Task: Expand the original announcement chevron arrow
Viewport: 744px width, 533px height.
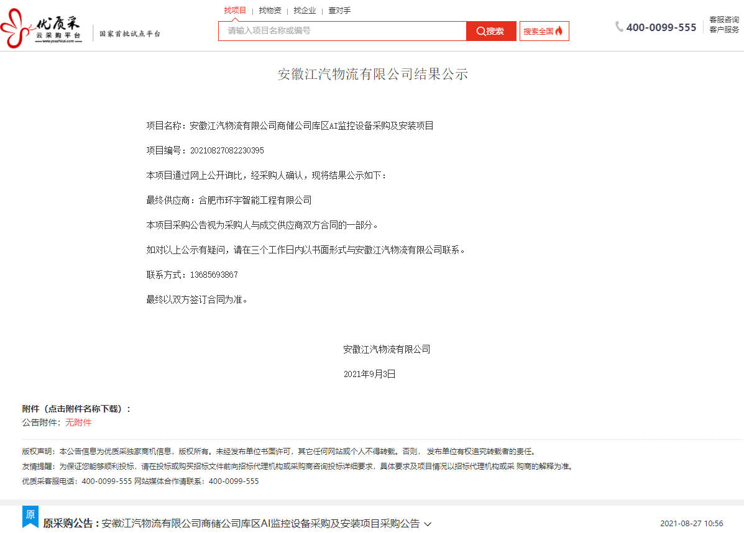Action: click(x=428, y=524)
